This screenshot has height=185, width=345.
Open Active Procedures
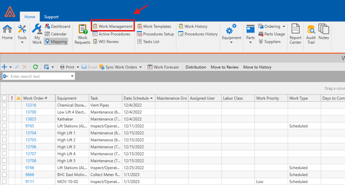111,34
